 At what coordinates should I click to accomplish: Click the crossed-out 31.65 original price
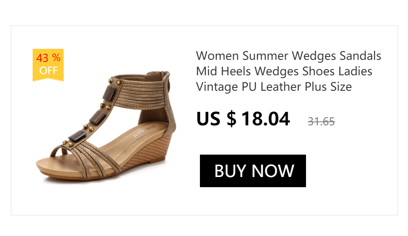point(321,122)
